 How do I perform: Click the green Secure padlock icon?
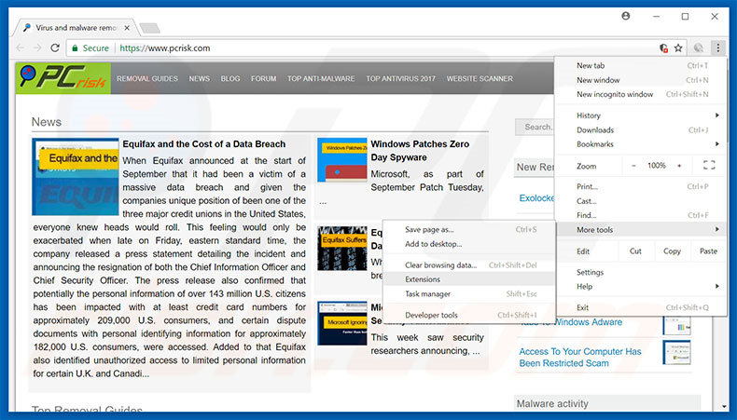[75, 47]
